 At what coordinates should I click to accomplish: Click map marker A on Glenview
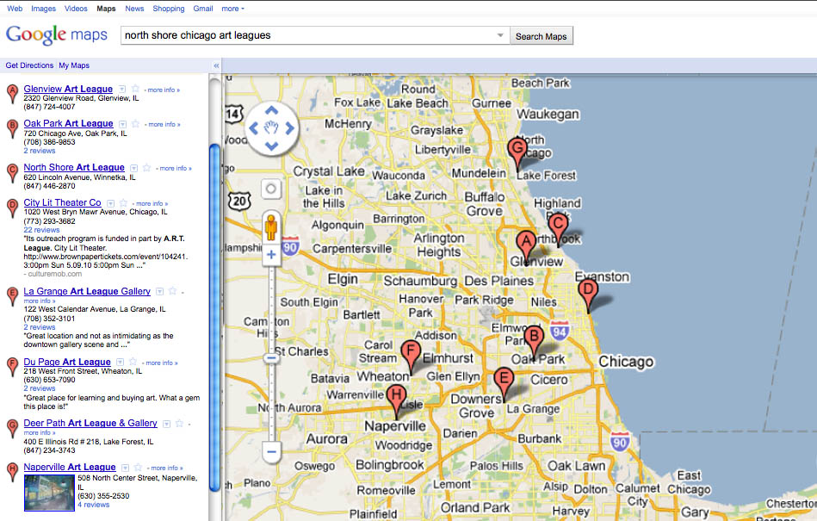(x=526, y=247)
